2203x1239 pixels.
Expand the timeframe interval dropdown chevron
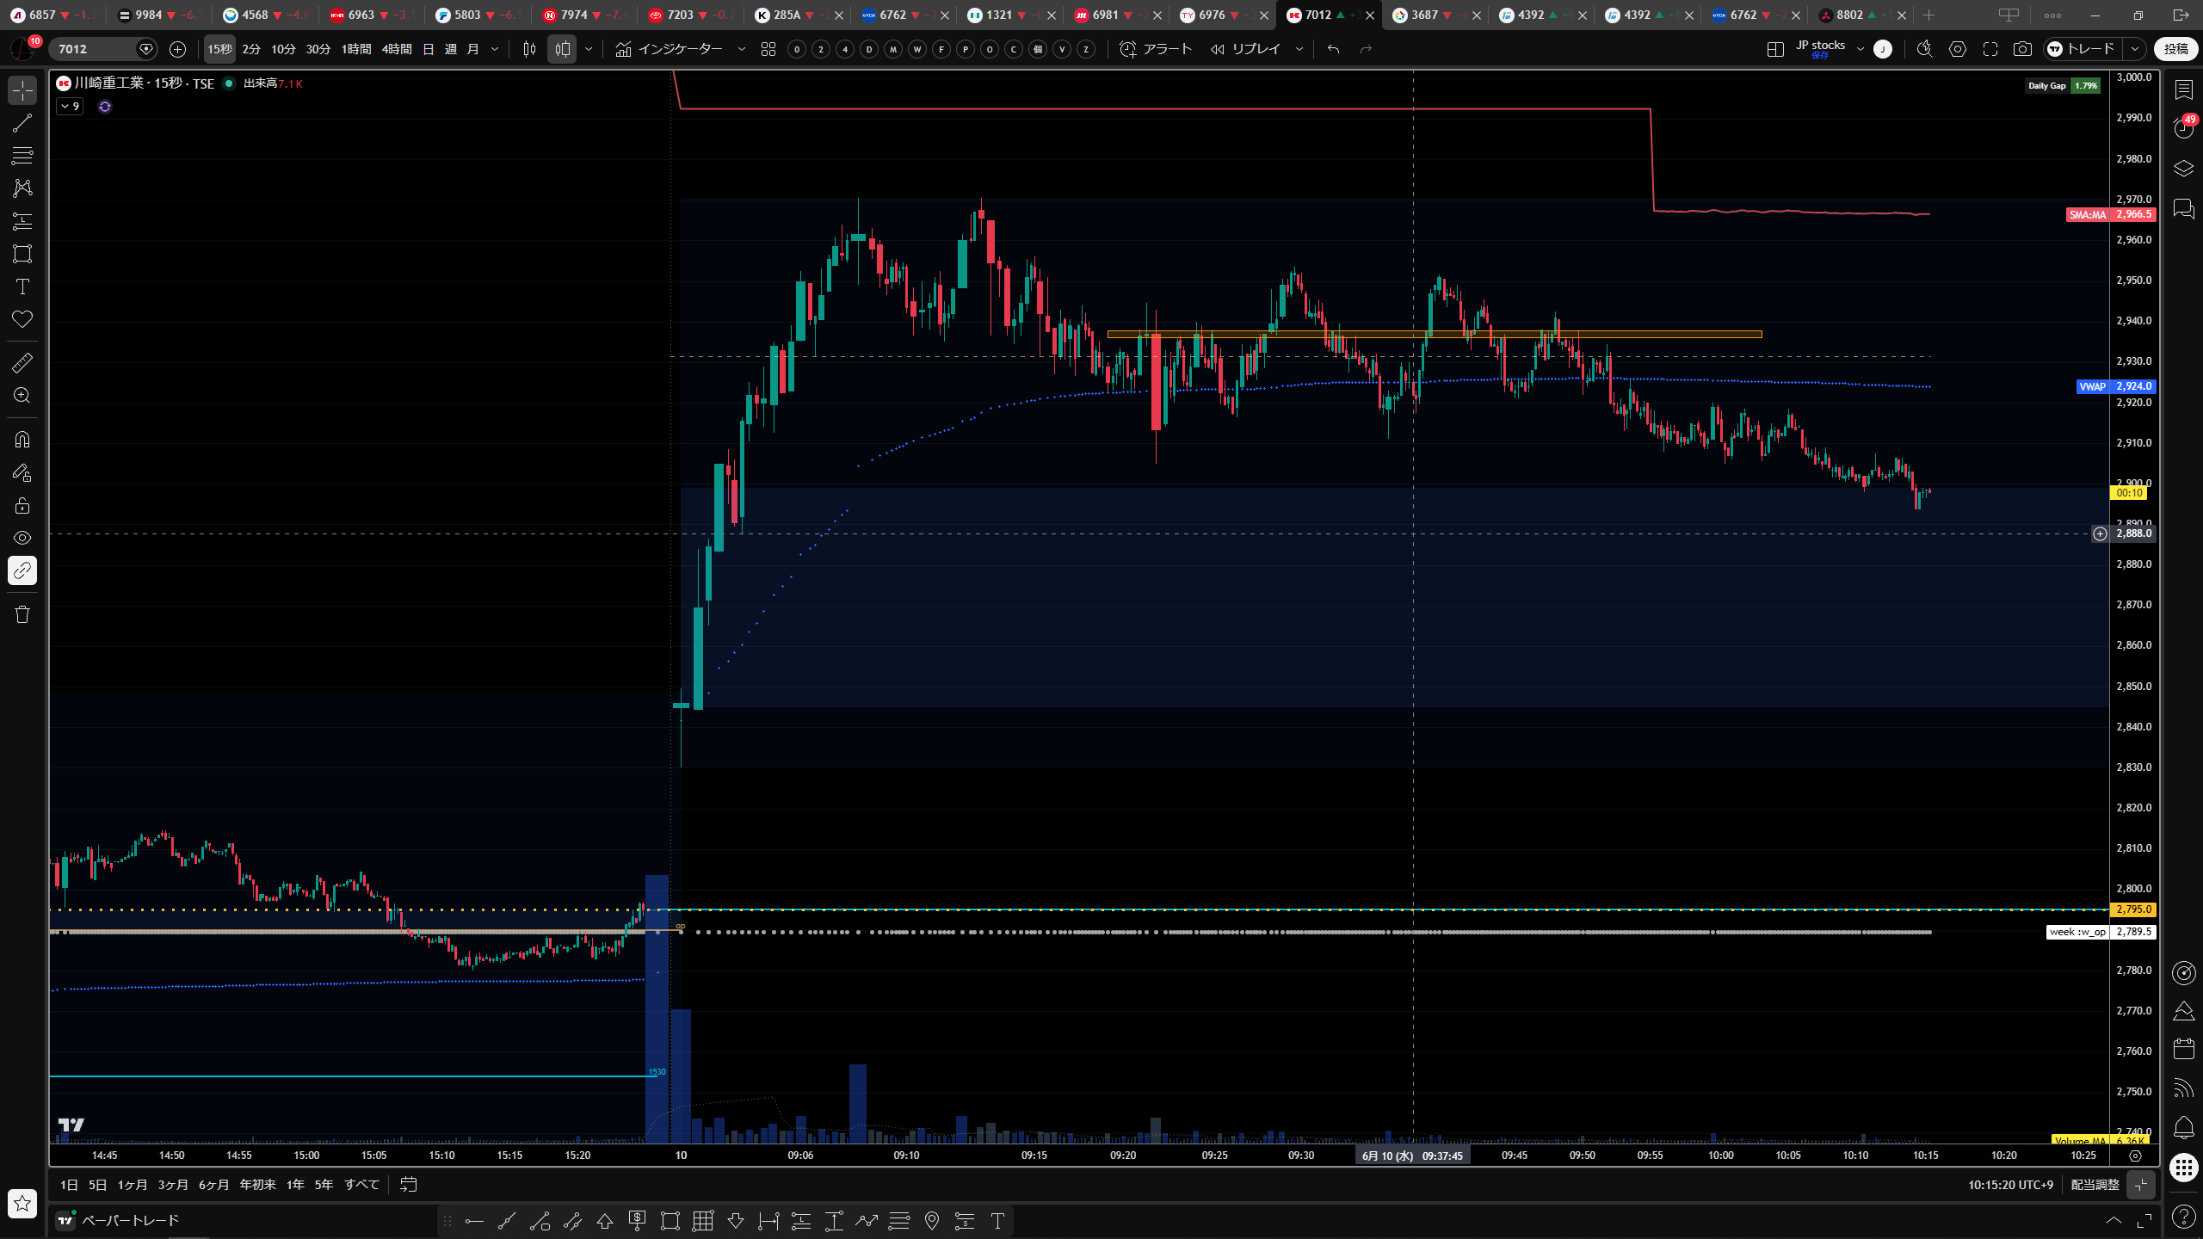pyautogui.click(x=495, y=49)
